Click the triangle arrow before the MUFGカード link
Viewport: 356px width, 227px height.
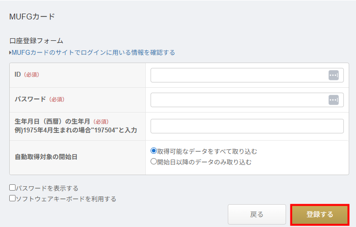pos(10,52)
